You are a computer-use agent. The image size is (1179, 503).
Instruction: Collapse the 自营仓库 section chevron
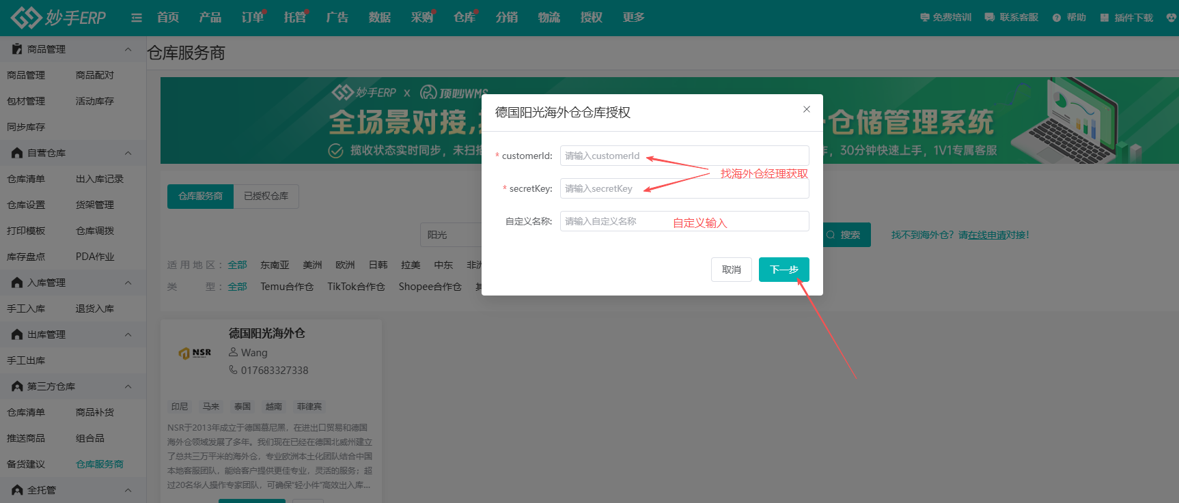[128, 153]
